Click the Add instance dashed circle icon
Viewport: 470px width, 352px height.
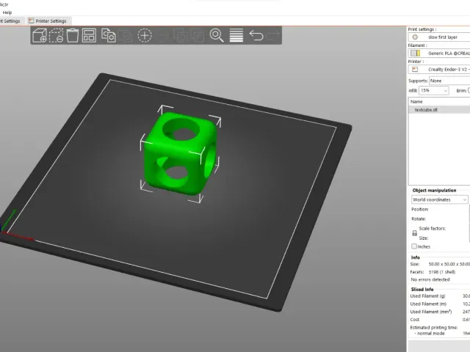click(145, 35)
